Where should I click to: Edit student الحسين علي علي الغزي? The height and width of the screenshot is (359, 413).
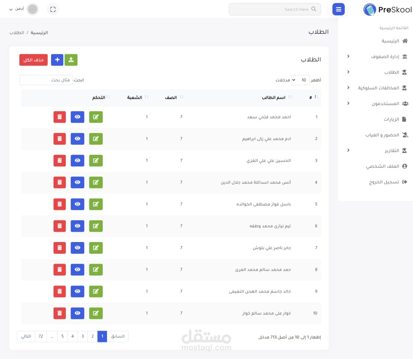pos(96,160)
